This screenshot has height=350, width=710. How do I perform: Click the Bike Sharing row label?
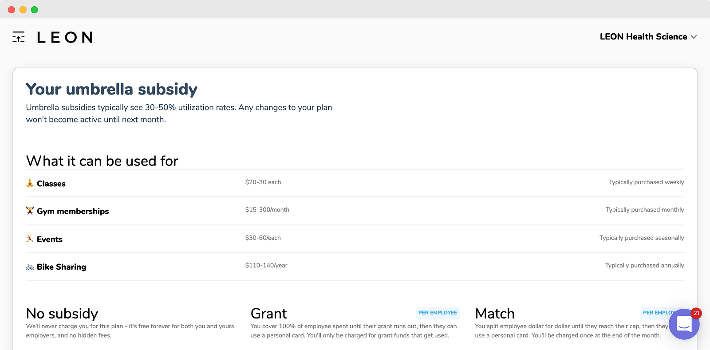pyautogui.click(x=61, y=267)
